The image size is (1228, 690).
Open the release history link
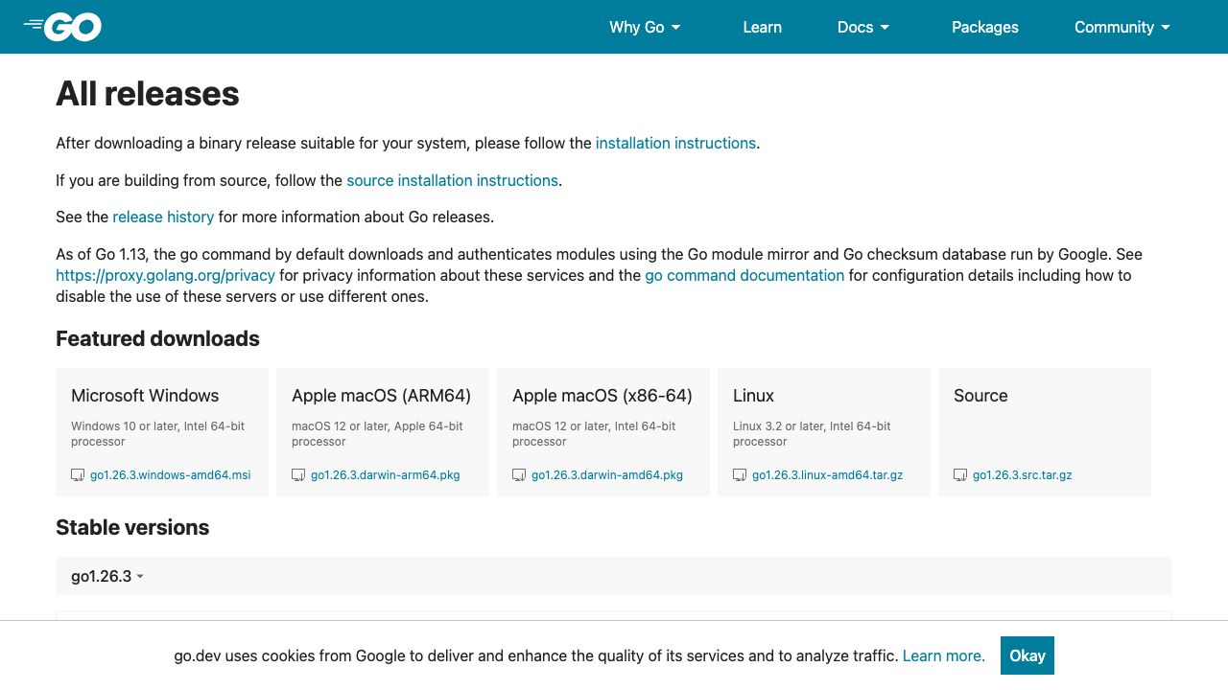163,217
